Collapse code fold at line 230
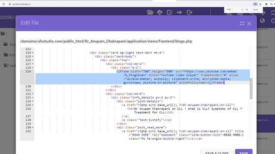Image resolution: width=275 pixels, height=154 pixels. (x=33, y=127)
